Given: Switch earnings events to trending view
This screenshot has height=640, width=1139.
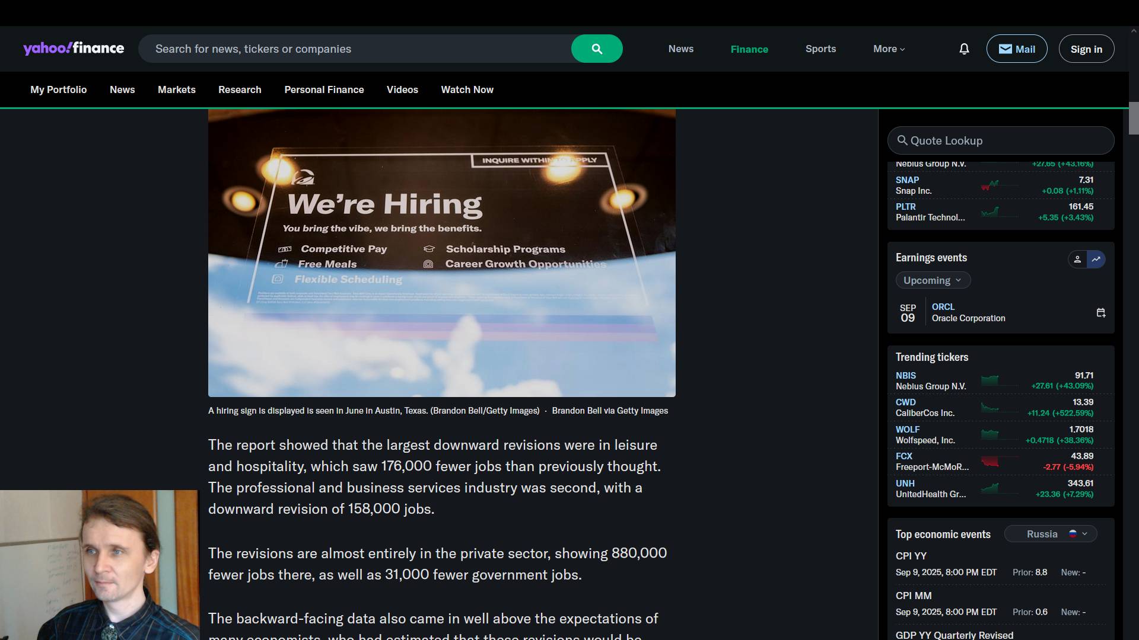Looking at the screenshot, I should [x=1096, y=259].
